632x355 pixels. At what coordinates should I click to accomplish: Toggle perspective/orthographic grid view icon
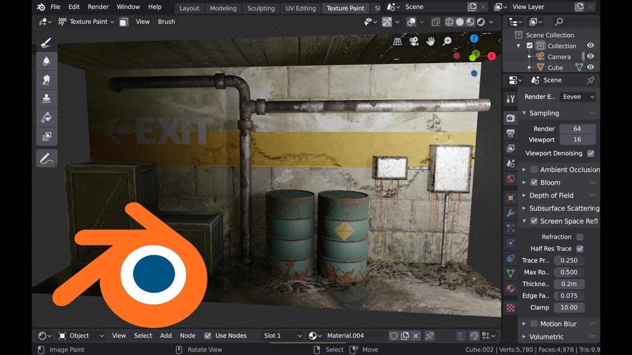coord(397,41)
